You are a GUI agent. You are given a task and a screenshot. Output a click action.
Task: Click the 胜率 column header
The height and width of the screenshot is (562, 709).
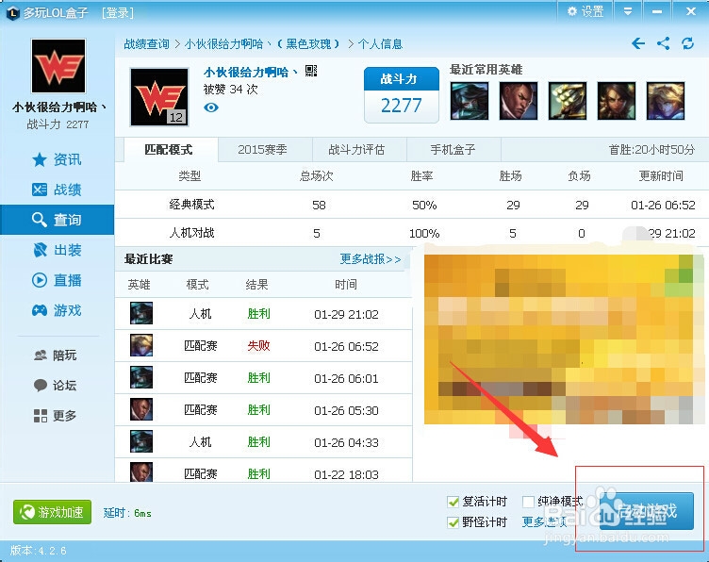point(421,176)
